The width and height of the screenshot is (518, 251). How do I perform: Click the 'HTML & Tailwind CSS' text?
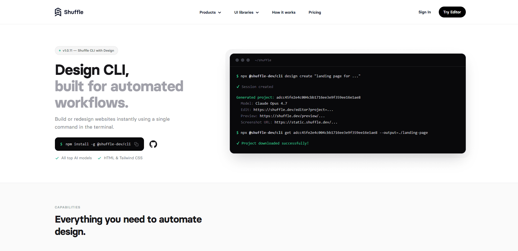point(123,158)
